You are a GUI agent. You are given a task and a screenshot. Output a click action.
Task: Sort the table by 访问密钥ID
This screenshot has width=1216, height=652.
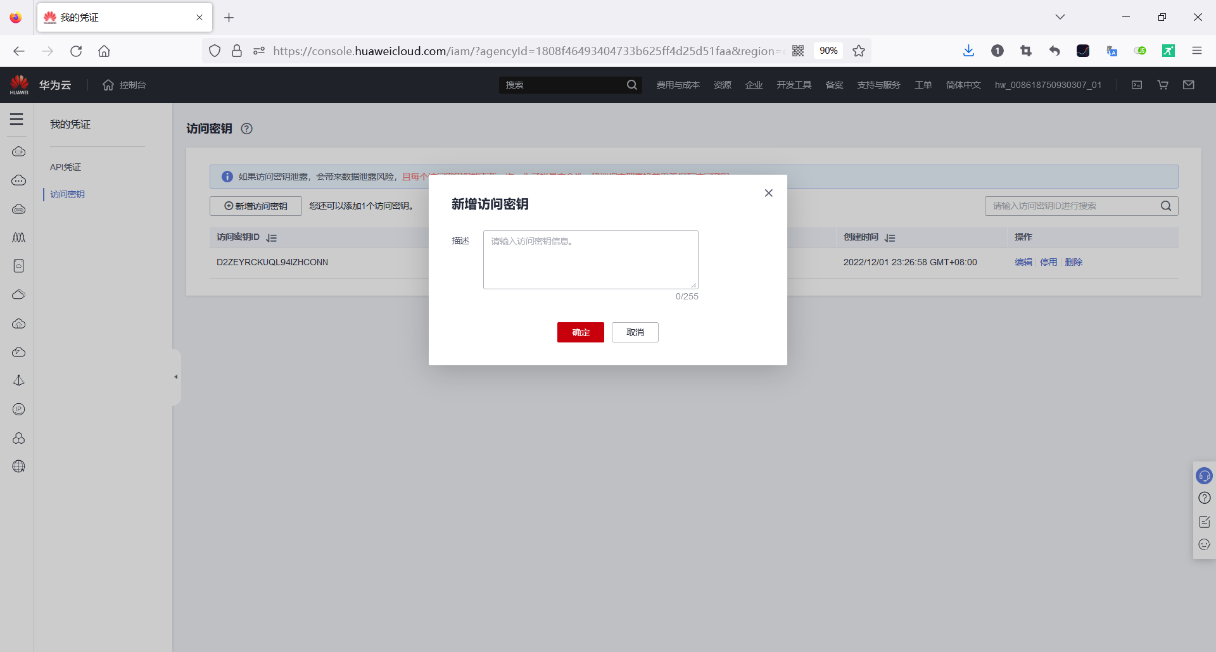(x=272, y=237)
